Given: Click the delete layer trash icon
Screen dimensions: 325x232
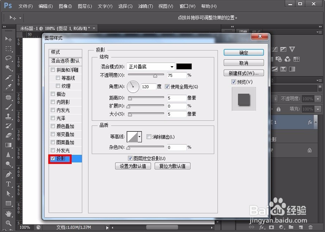Looking at the screenshot, I should (310, 227).
